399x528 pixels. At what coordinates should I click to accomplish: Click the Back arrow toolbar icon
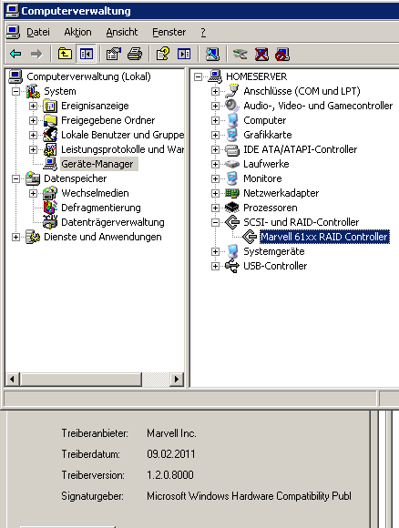point(15,54)
